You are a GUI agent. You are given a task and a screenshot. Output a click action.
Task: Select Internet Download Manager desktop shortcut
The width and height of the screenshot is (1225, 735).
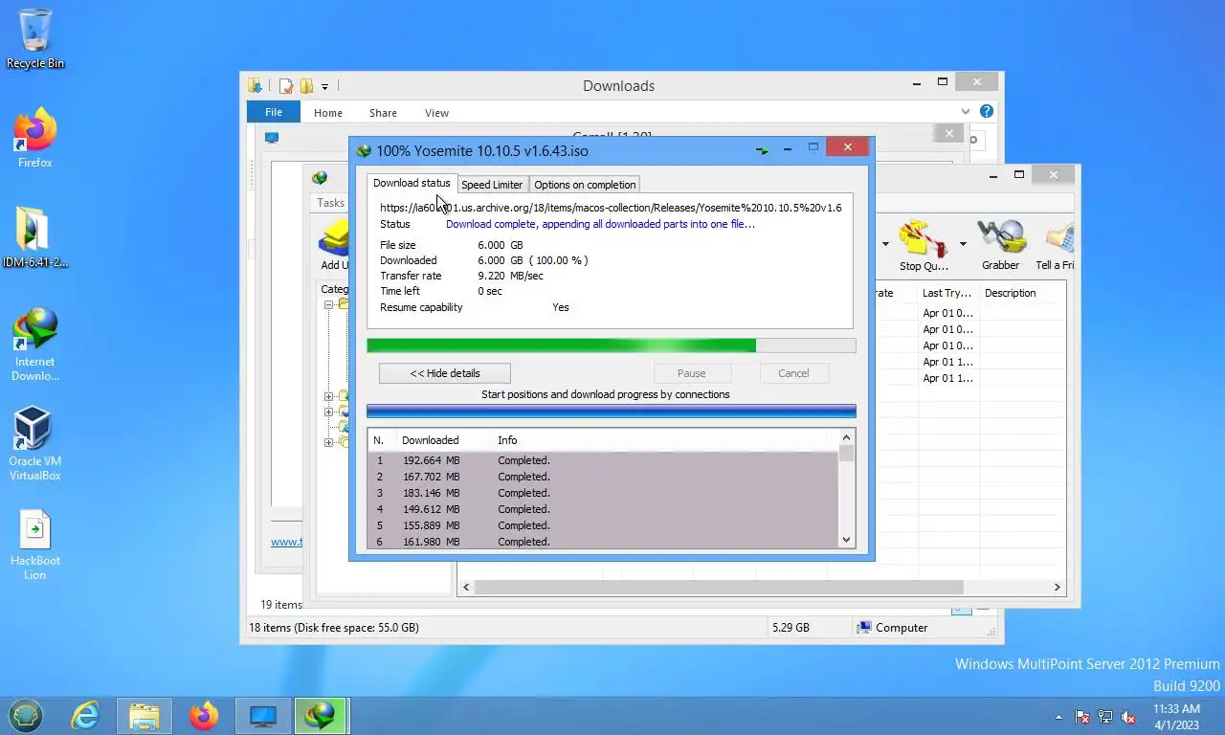pyautogui.click(x=35, y=345)
